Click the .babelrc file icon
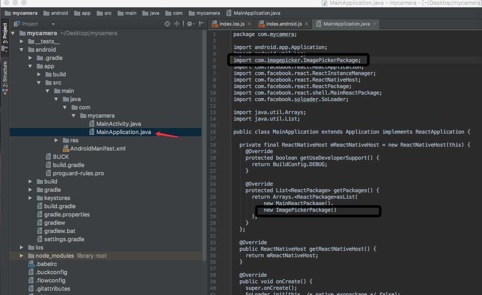This screenshot has width=482, height=295. pyautogui.click(x=31, y=264)
